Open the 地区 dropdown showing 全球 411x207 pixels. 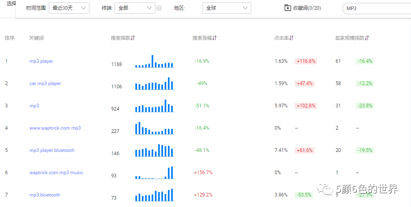[x=227, y=8]
